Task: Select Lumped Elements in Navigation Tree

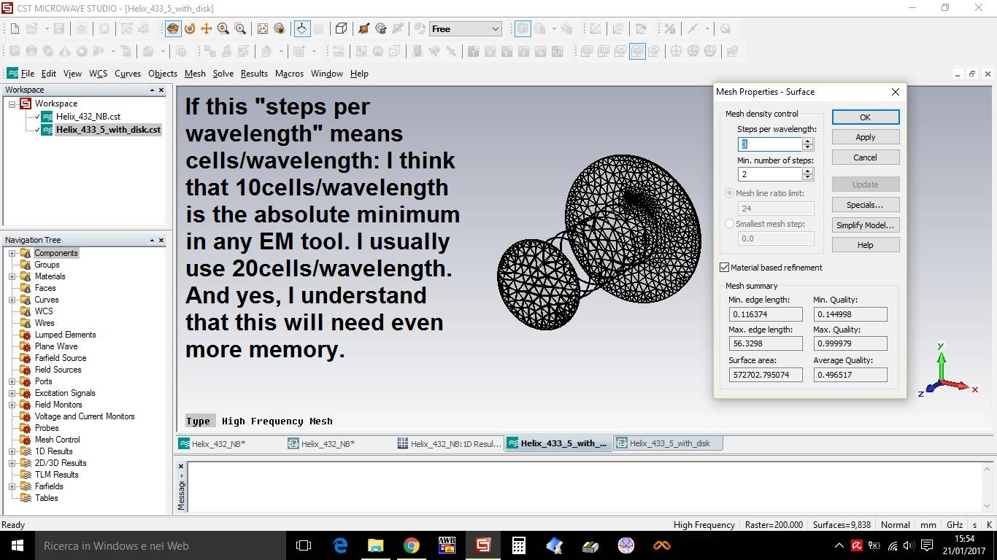Action: (x=65, y=335)
